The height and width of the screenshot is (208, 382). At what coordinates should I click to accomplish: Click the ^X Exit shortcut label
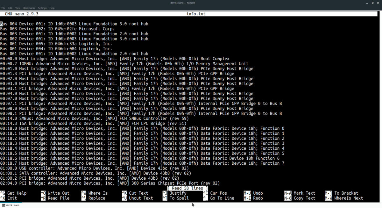[9, 198]
